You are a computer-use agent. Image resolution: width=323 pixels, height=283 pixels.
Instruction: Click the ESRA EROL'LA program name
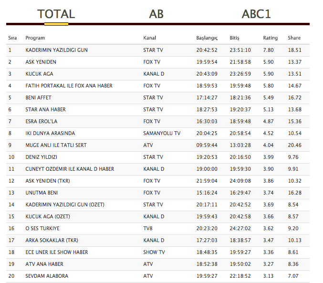pyautogui.click(x=41, y=121)
